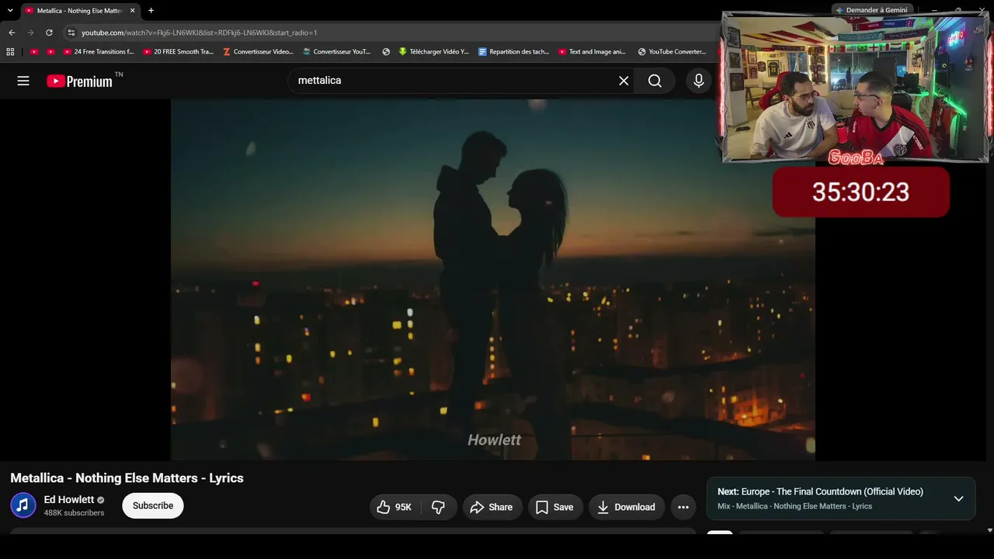Save the video to a playlist

tap(555, 507)
